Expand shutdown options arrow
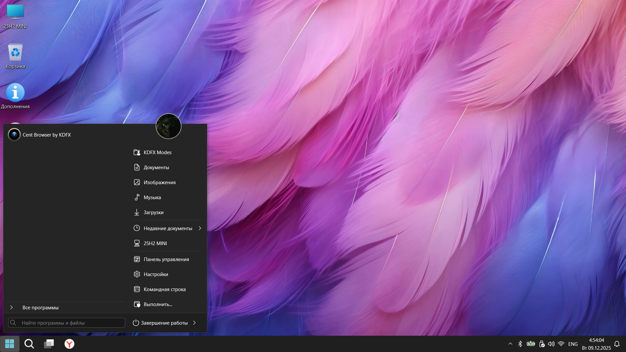This screenshot has width=626, height=352. 195,323
